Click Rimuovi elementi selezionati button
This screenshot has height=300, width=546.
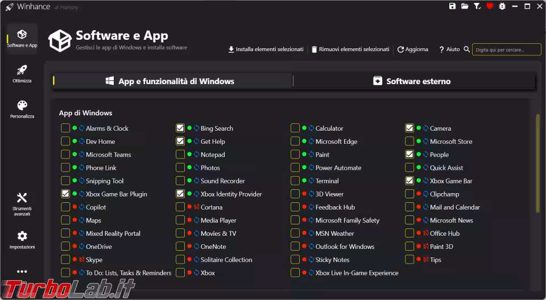[x=350, y=49]
